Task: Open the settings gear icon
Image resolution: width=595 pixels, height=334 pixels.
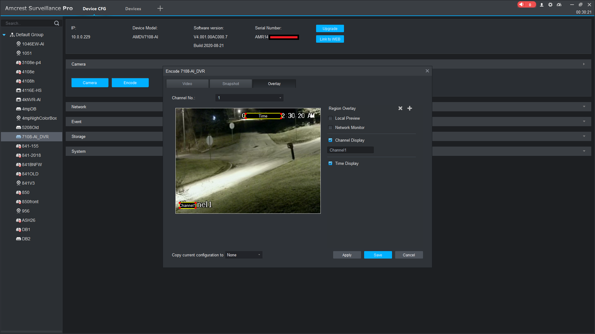Action: point(550,5)
